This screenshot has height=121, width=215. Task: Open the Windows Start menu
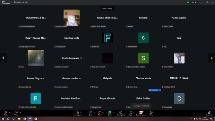(3, 119)
